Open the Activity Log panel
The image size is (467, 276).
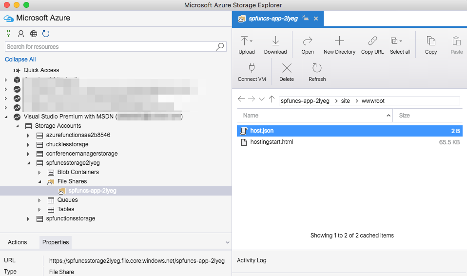(x=252, y=260)
